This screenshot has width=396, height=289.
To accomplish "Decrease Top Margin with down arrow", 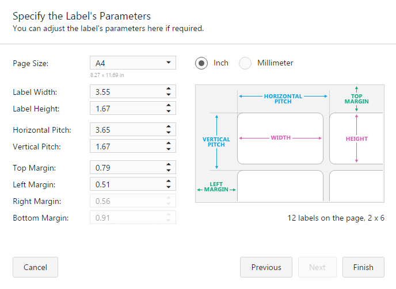I will pyautogui.click(x=168, y=171).
